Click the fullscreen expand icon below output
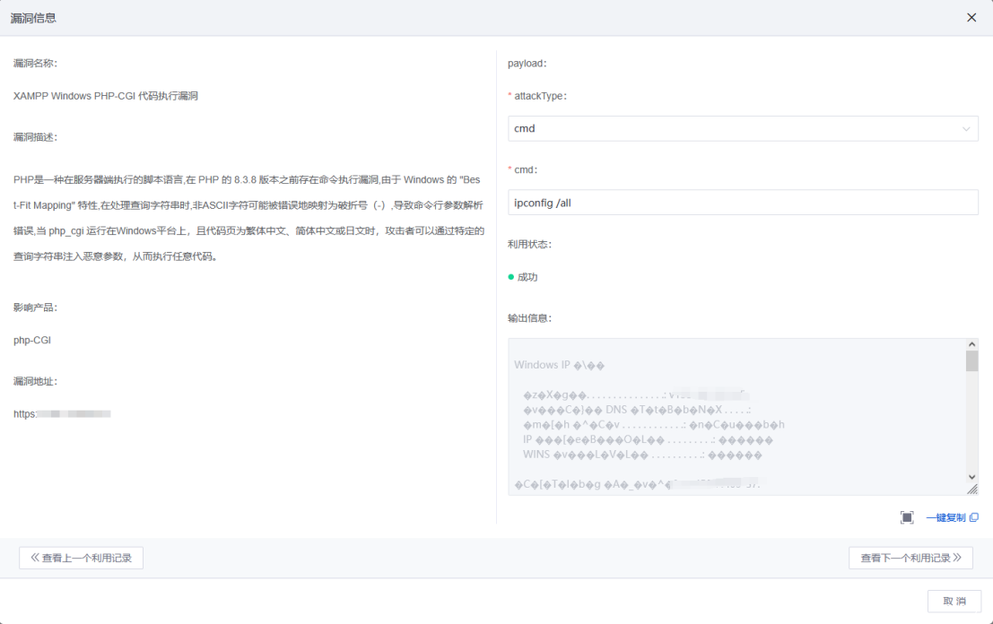Image resolution: width=993 pixels, height=624 pixels. click(x=907, y=517)
